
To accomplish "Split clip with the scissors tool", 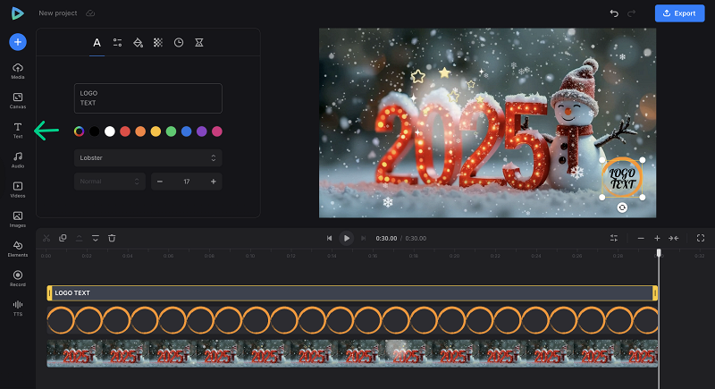I will (x=46, y=238).
